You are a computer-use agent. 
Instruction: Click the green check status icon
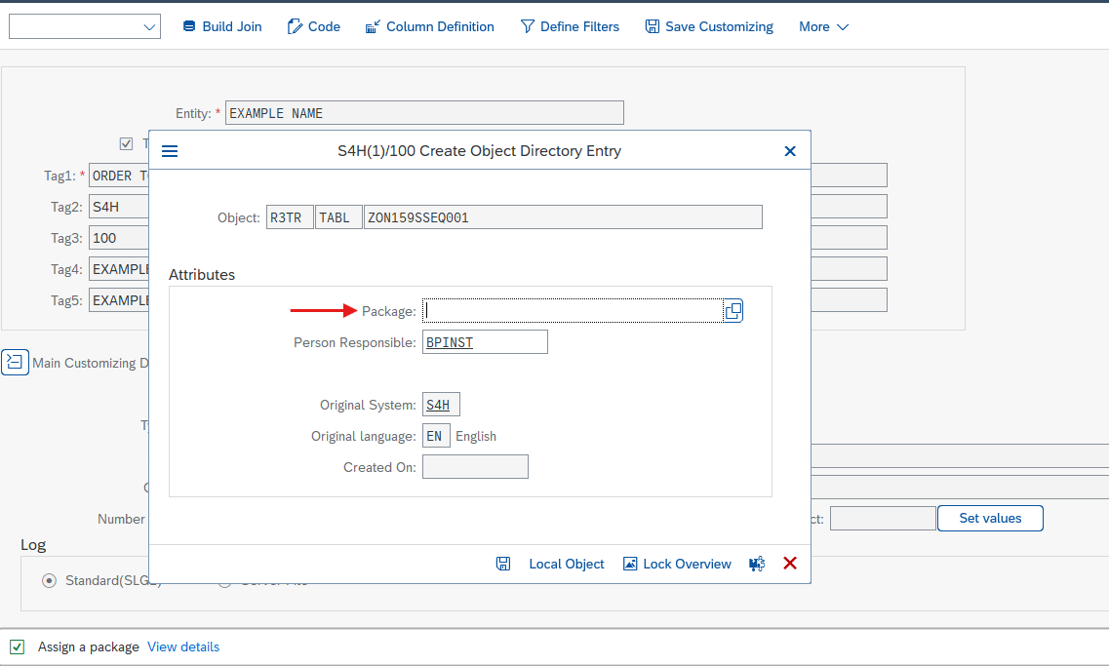[17, 646]
